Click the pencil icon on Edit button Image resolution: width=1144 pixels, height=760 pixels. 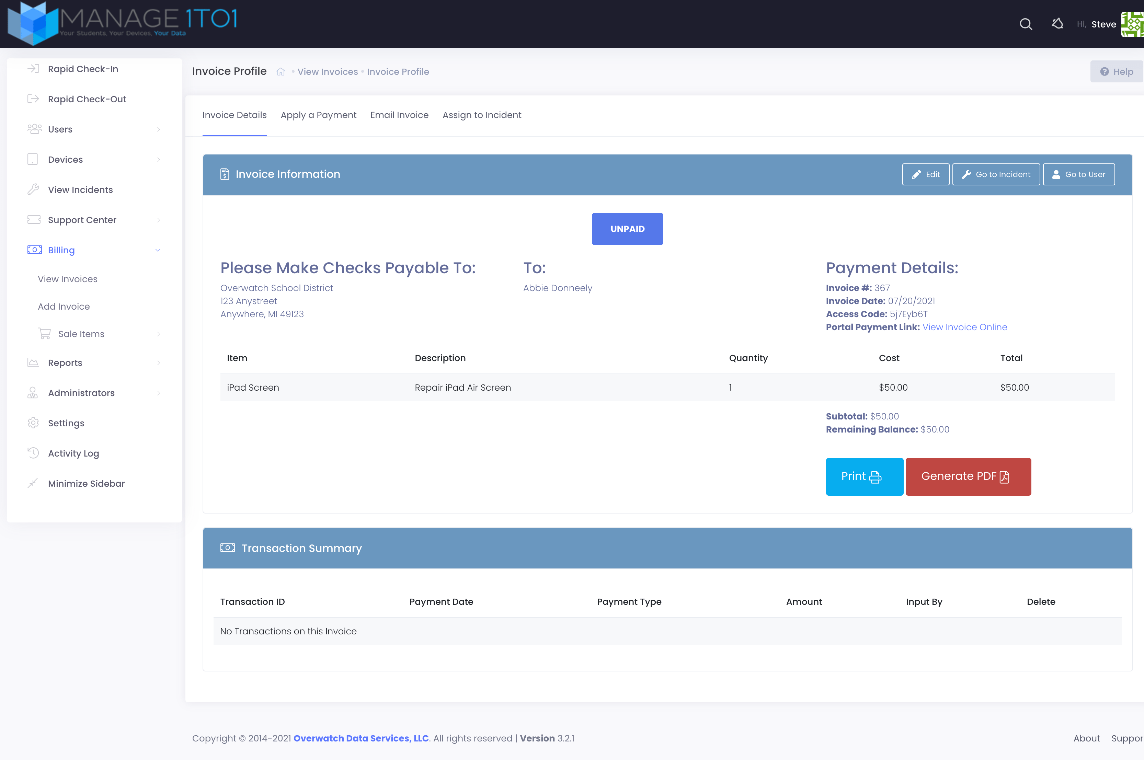[x=916, y=174]
